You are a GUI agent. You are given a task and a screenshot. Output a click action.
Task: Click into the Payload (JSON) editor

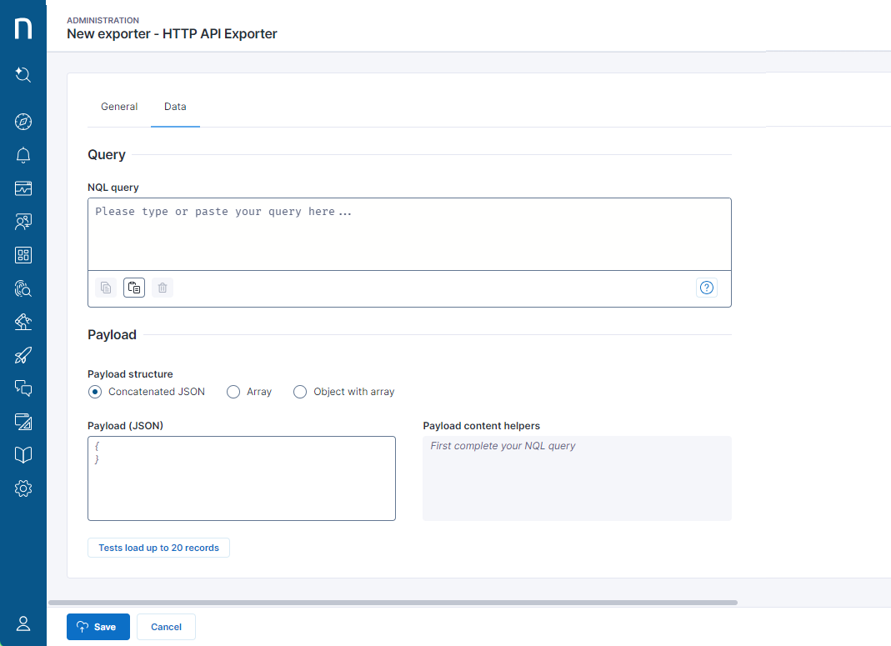[x=242, y=478]
